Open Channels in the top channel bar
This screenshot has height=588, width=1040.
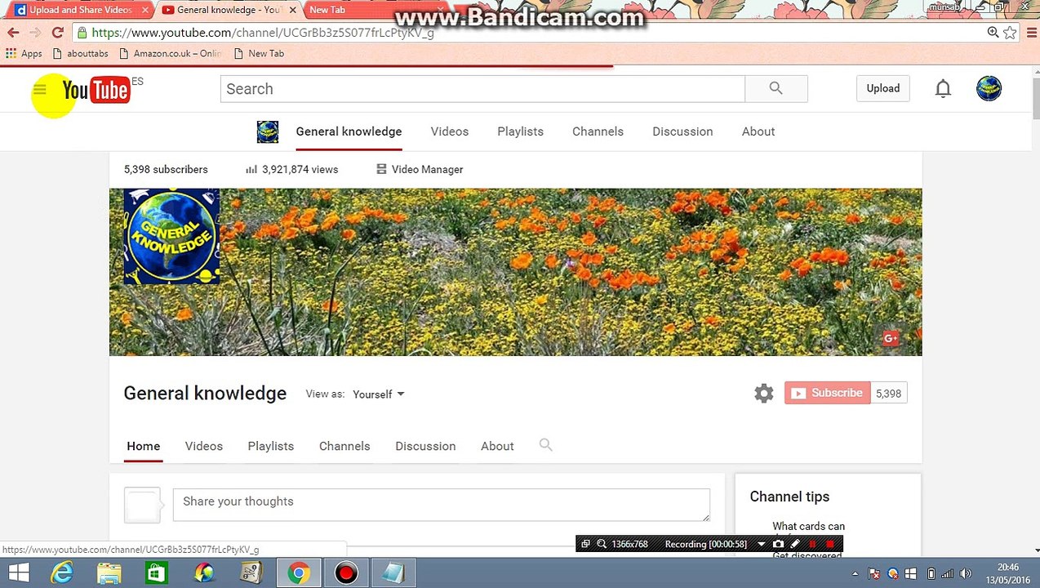(598, 131)
